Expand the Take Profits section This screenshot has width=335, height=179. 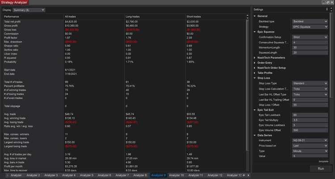point(255,72)
